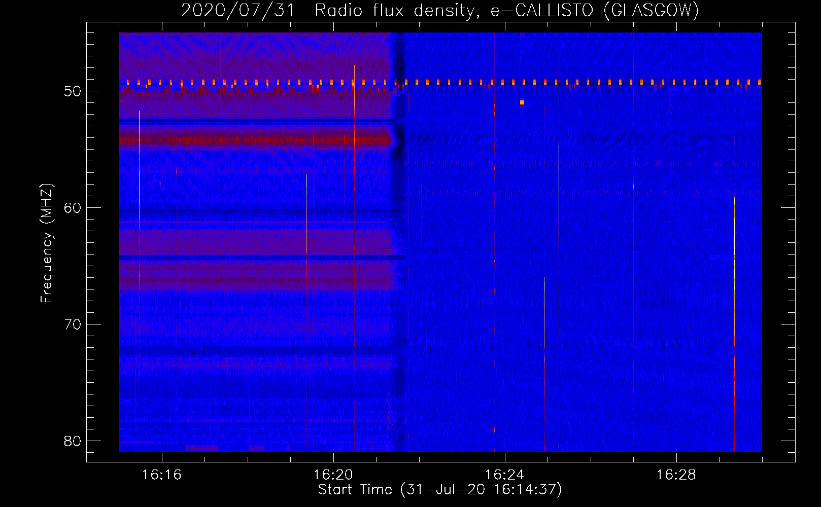Click the 'Frequency (MHZ)' y-axis label
The image size is (821, 507).
pyautogui.click(x=47, y=243)
